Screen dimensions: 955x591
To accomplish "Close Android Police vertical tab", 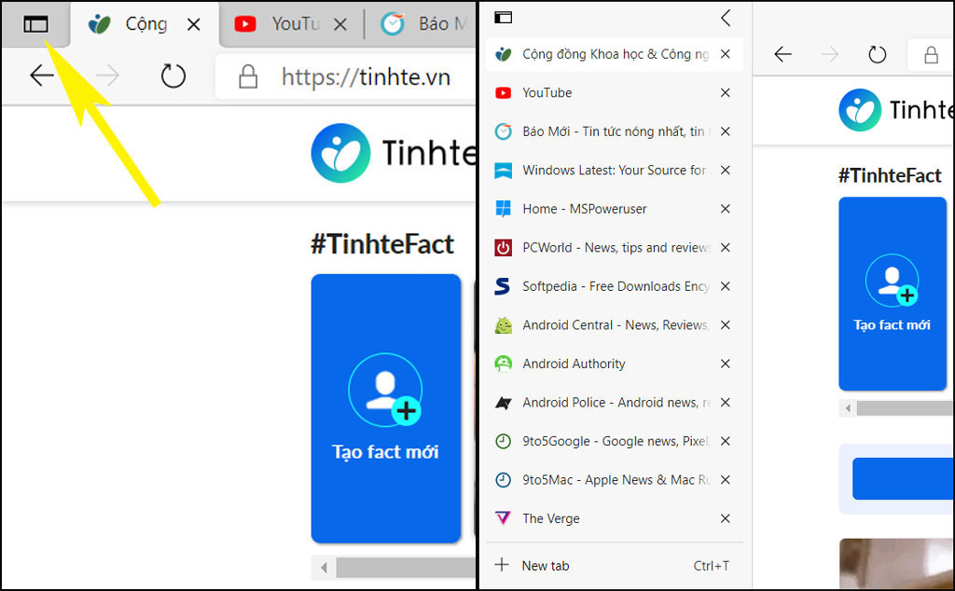I will [x=726, y=403].
